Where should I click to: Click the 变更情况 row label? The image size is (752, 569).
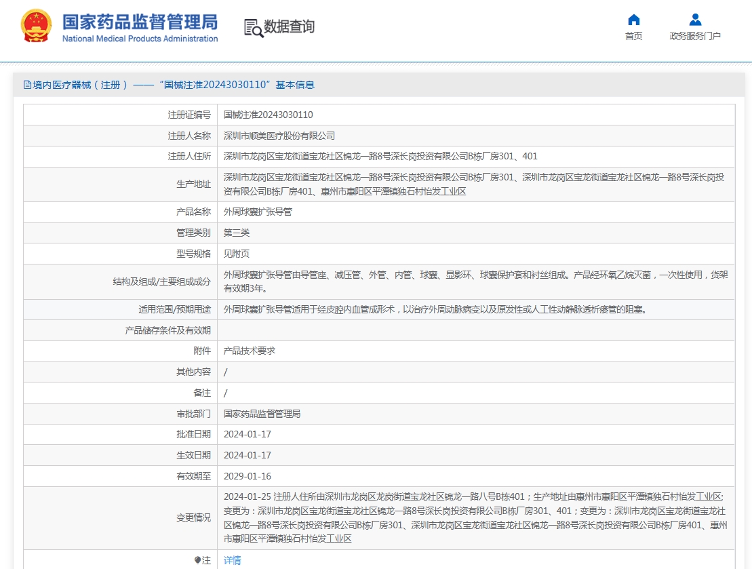(193, 517)
